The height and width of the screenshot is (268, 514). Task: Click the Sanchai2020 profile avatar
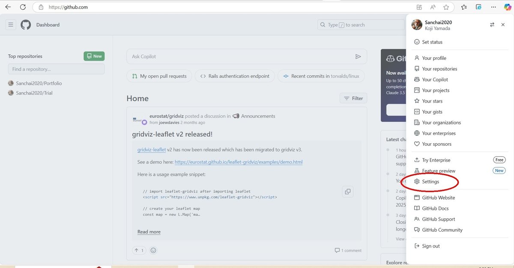417,25
